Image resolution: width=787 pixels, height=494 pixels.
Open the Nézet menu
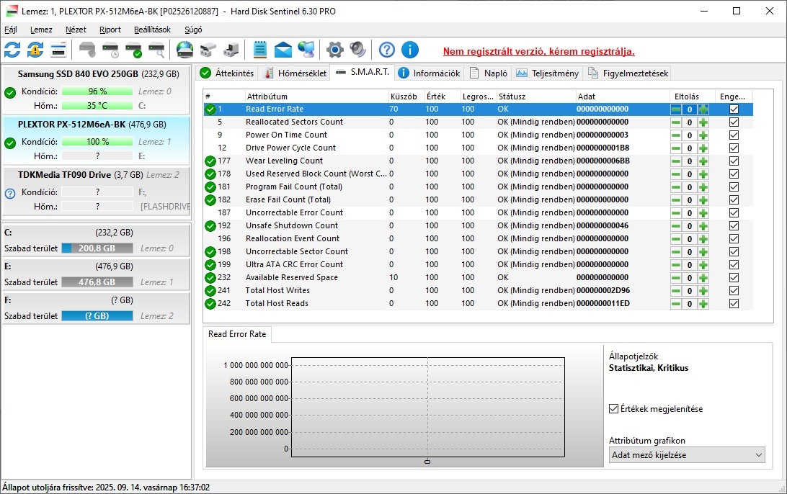click(76, 30)
